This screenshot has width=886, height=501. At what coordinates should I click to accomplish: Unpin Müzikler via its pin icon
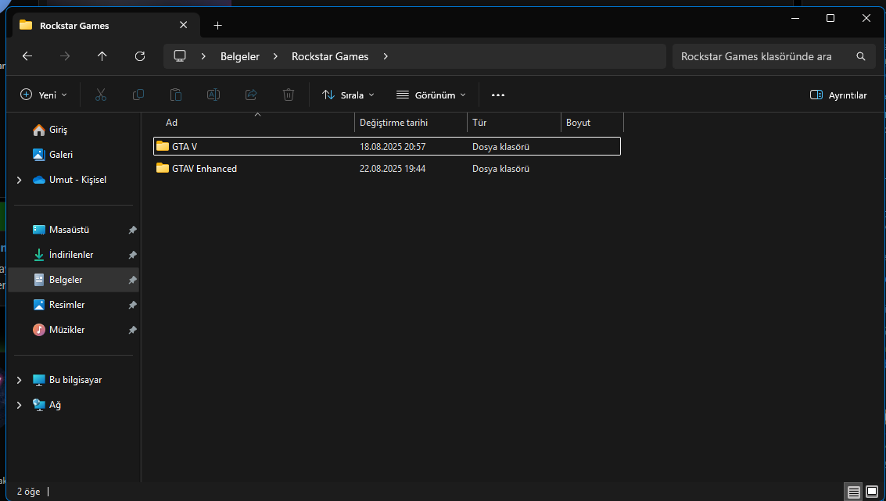coord(132,329)
